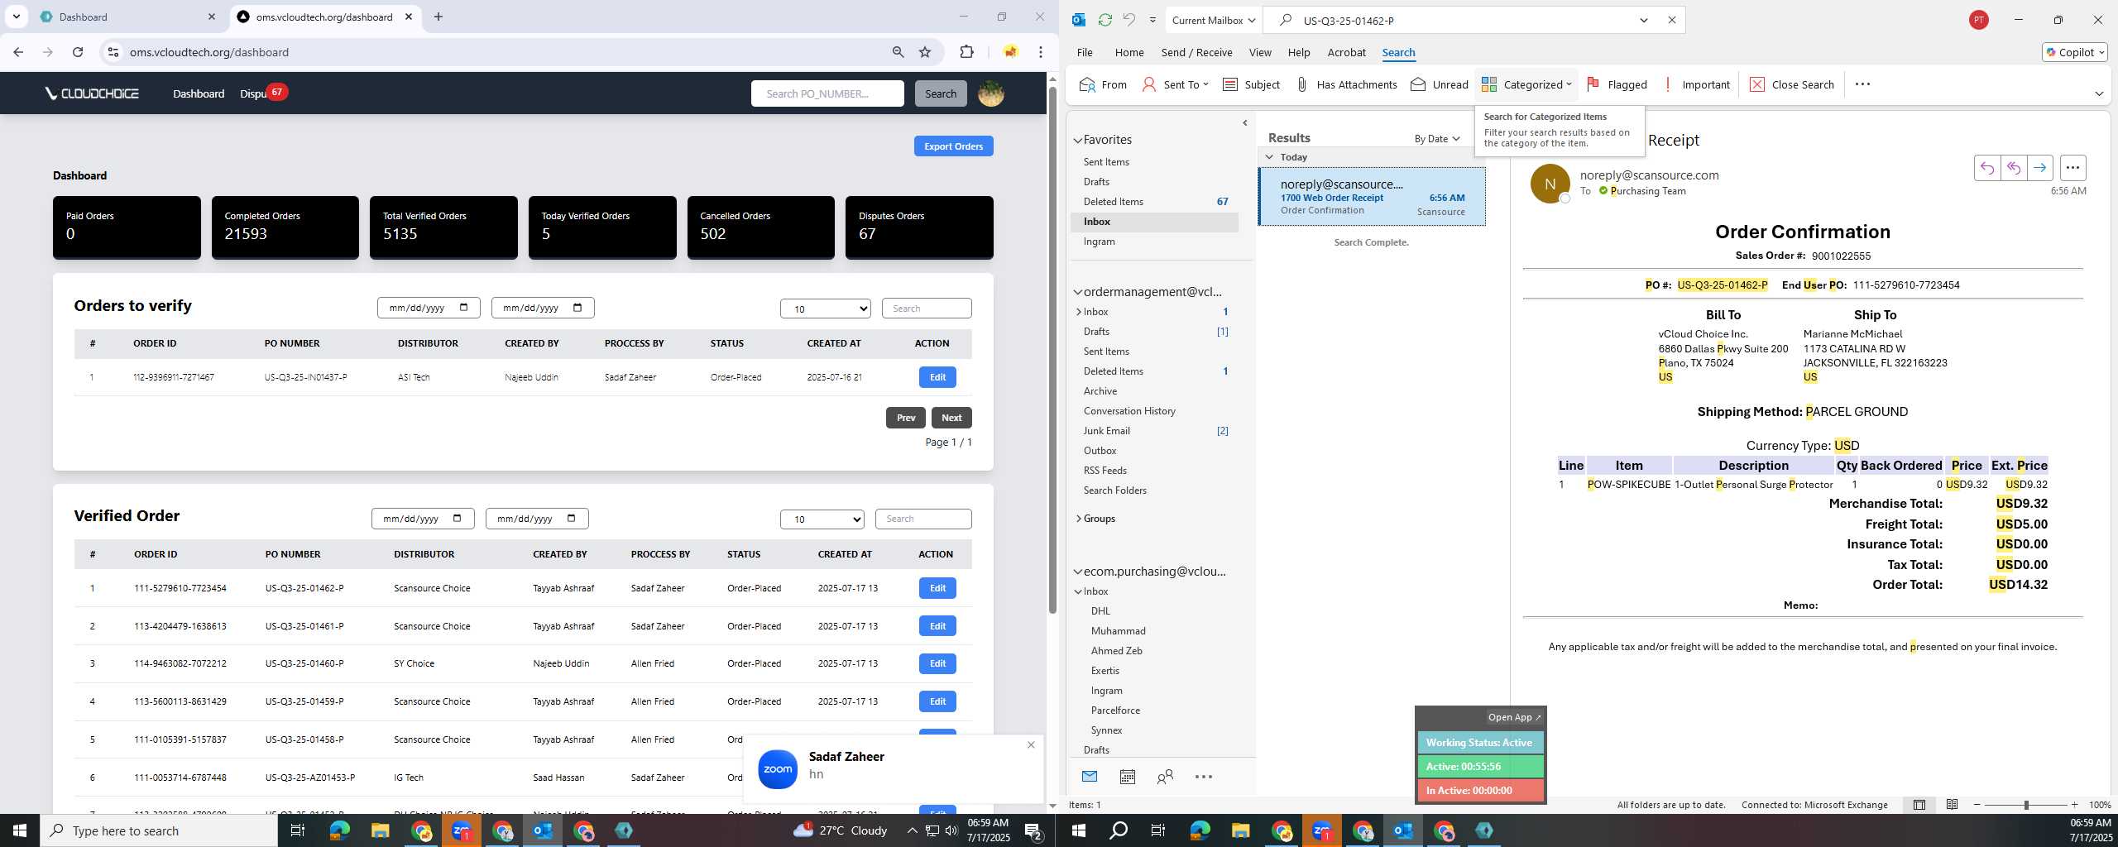Bookmark this page with the star icon
2118x847 pixels.
click(925, 52)
